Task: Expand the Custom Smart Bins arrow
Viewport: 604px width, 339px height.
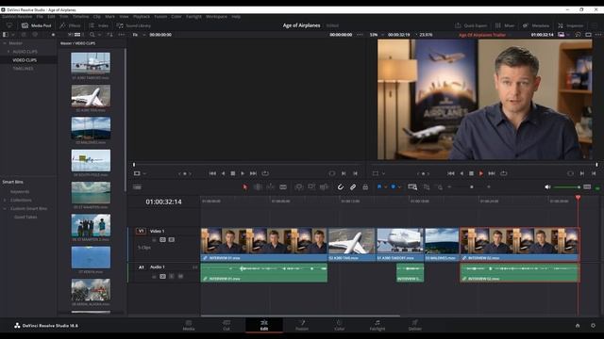Action: [5, 209]
